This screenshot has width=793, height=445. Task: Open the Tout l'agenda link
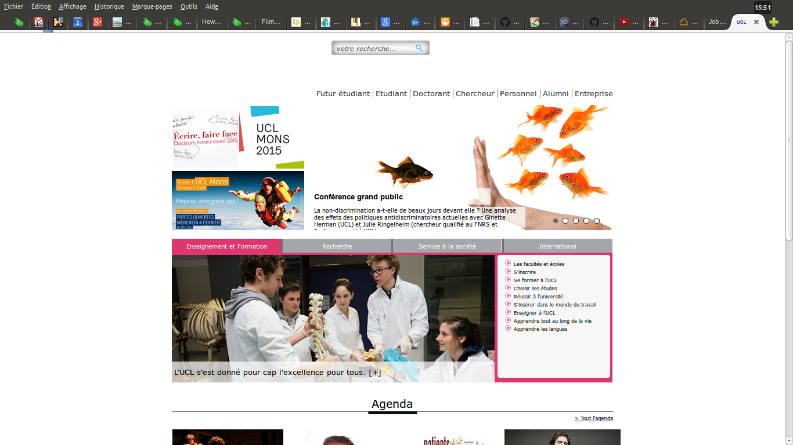pyautogui.click(x=594, y=418)
